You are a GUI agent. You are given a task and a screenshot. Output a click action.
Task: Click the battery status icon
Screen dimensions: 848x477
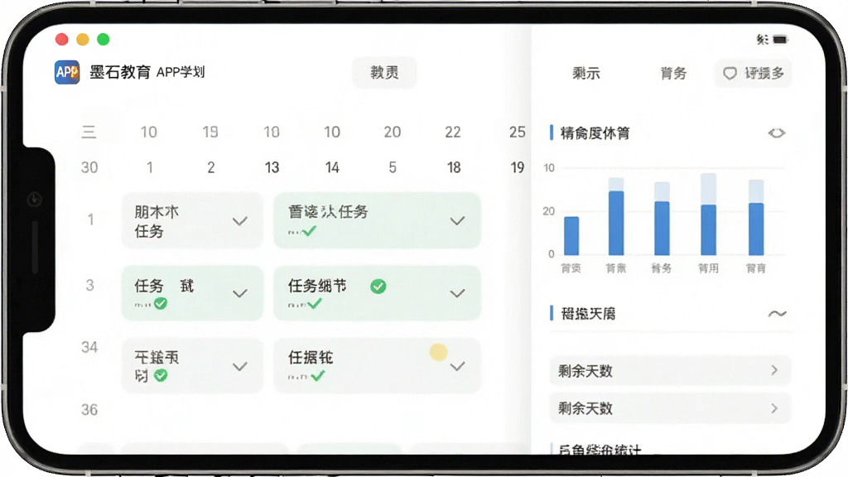click(x=780, y=40)
